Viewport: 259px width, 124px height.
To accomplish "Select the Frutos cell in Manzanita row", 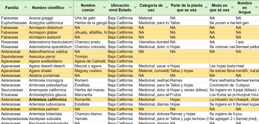I will click(x=176, y=95).
